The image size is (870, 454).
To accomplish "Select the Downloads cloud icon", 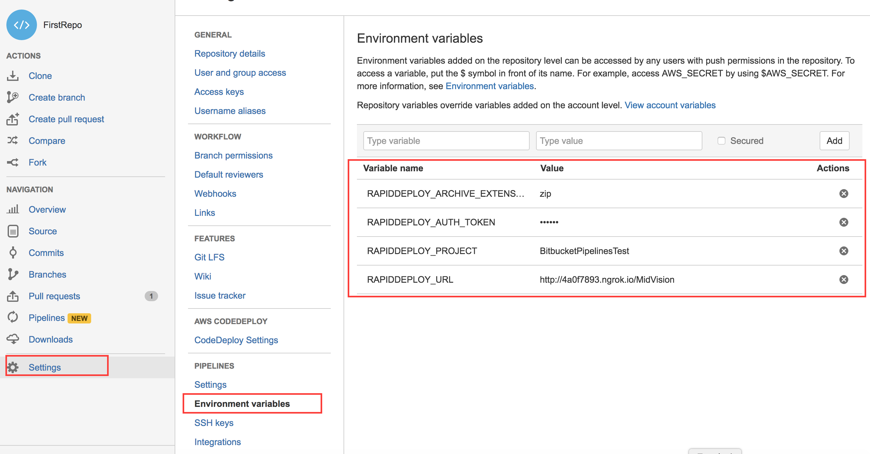I will (13, 339).
